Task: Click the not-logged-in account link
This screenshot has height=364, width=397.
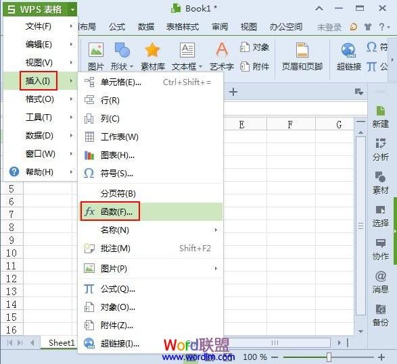Action: [x=329, y=27]
